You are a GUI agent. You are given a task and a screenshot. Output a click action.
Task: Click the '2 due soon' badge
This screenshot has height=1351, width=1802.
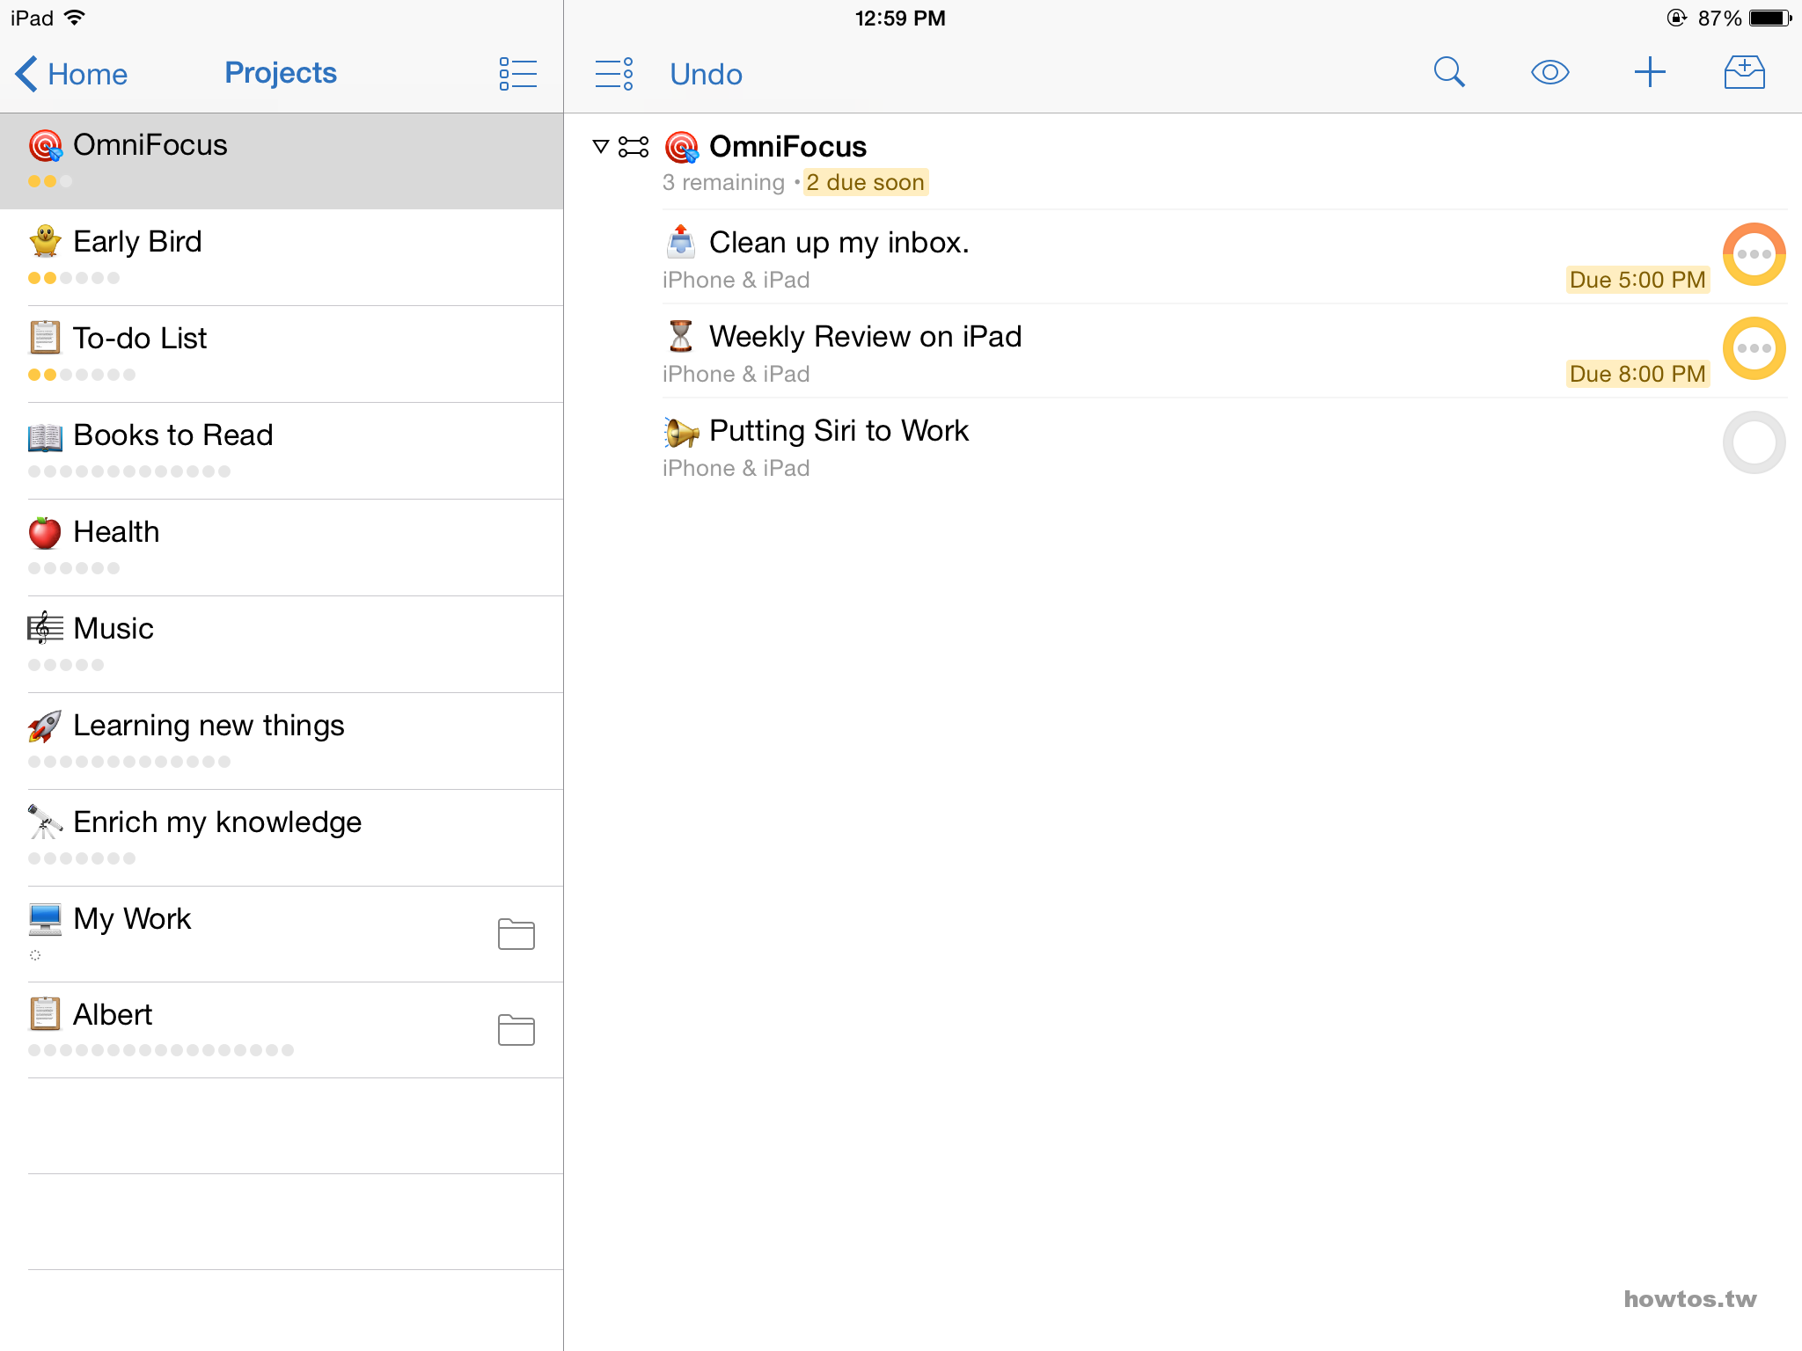coord(866,182)
